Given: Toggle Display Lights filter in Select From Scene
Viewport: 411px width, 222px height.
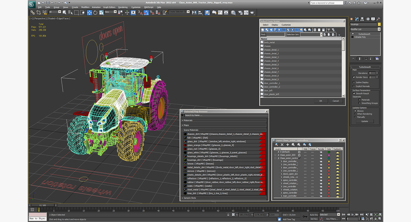Looking at the screenshot, I should [271, 30].
